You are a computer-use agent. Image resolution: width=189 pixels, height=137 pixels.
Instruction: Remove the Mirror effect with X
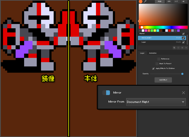point(183,93)
